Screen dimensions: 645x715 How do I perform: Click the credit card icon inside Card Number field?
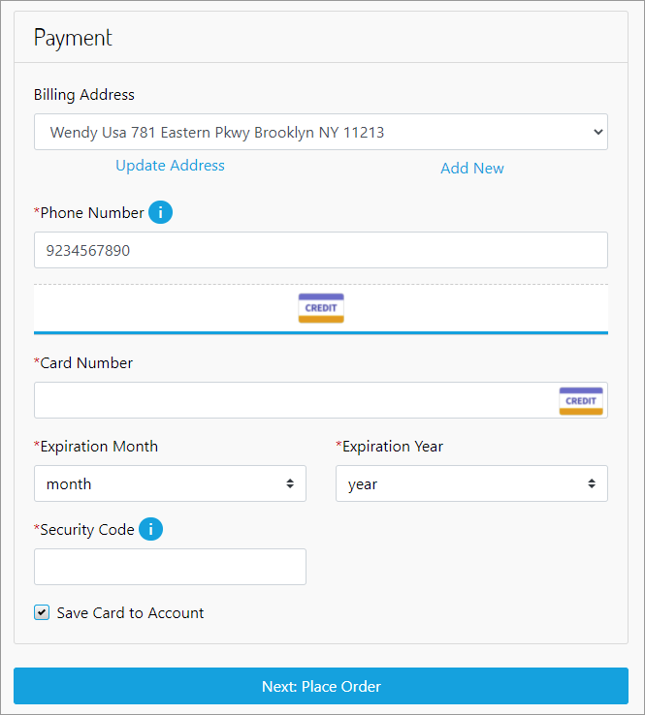(581, 401)
